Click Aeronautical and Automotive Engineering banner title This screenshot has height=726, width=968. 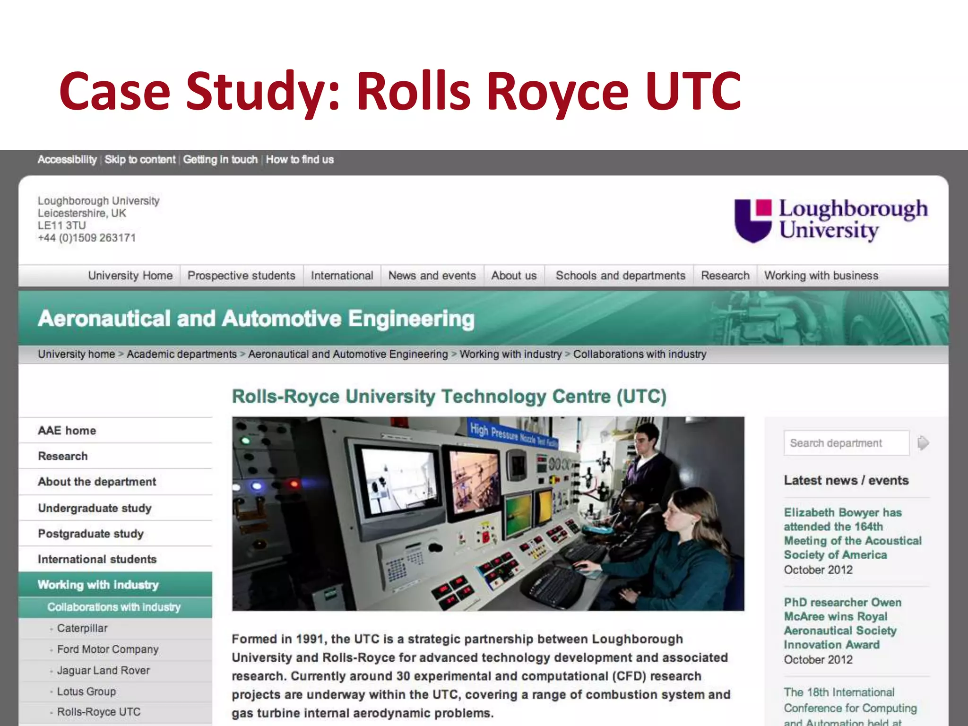pyautogui.click(x=256, y=319)
